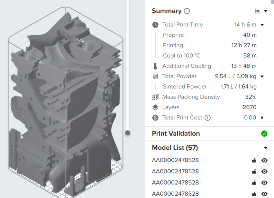Click the packed parts in the 3D build chamber

pos(65,104)
